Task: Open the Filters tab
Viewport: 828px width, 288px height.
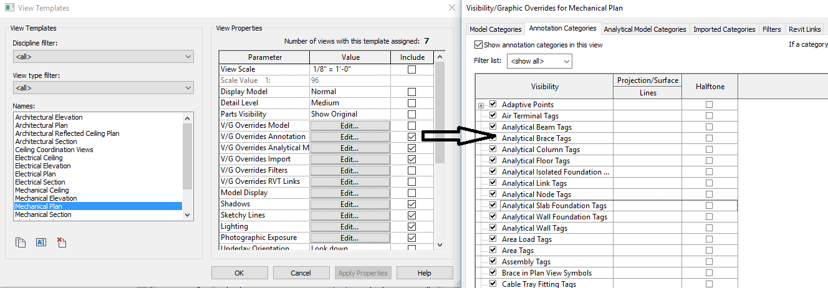Action: point(771,29)
